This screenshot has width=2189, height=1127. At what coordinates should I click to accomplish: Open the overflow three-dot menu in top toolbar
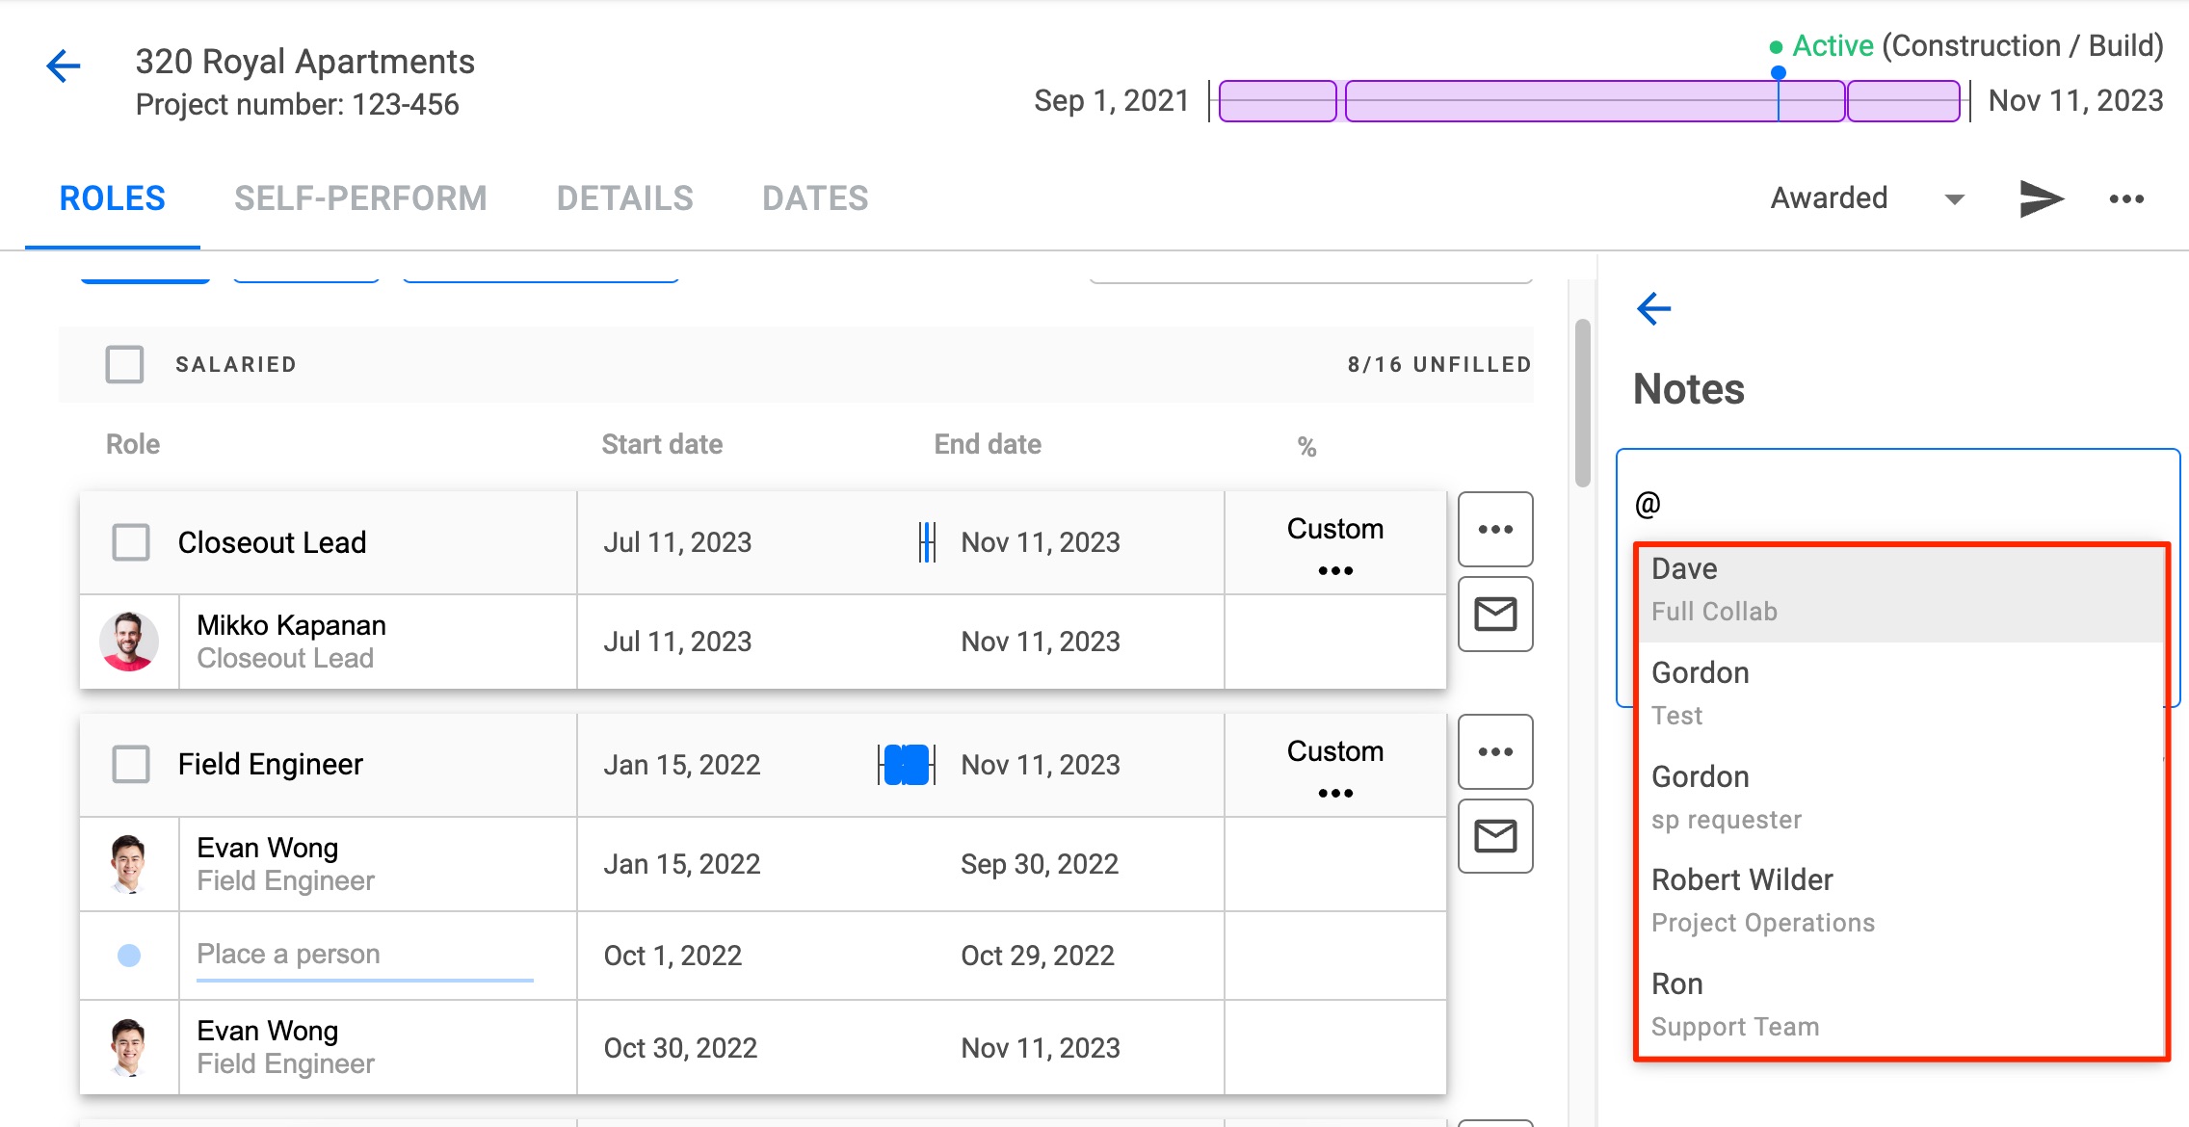[2126, 198]
